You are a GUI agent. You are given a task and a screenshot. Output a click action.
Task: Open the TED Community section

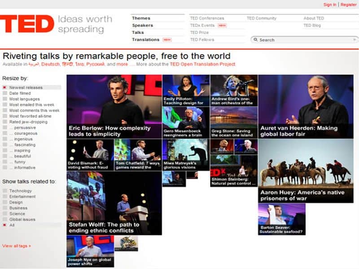pyautogui.click(x=262, y=18)
